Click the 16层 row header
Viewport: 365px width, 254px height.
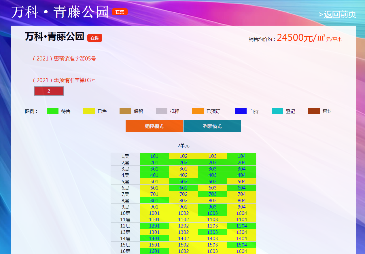point(125,251)
